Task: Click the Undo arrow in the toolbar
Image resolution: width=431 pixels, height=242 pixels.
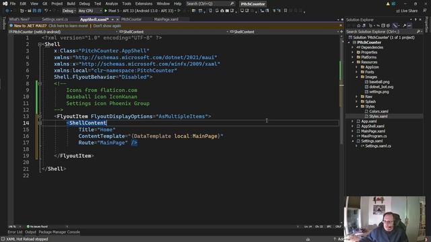Action: [x=46, y=11]
